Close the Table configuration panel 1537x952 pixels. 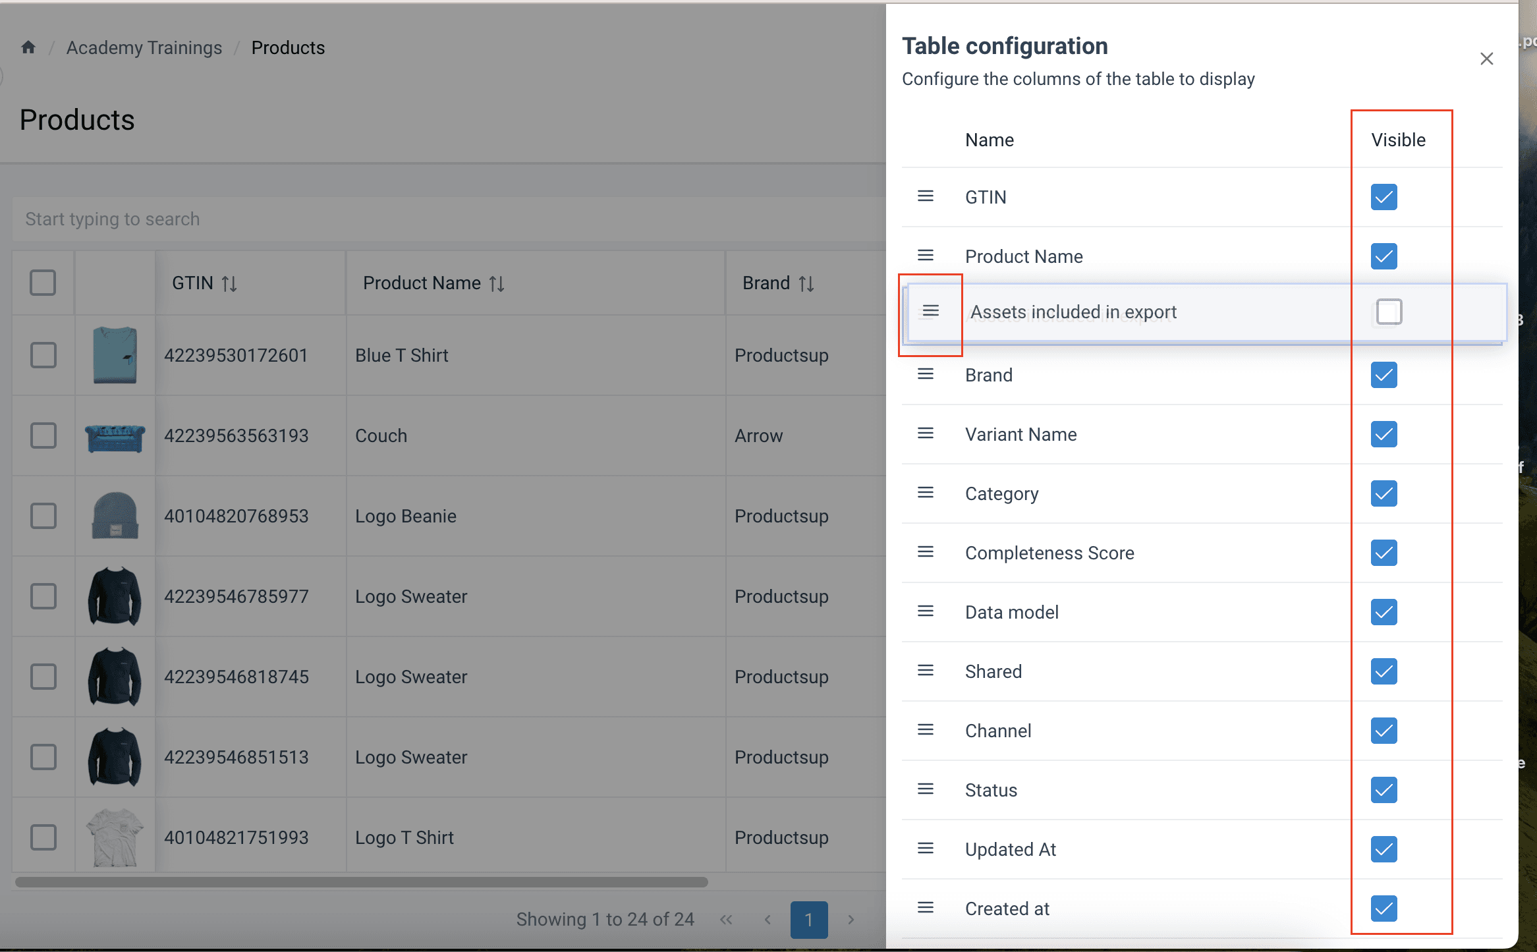(1486, 59)
